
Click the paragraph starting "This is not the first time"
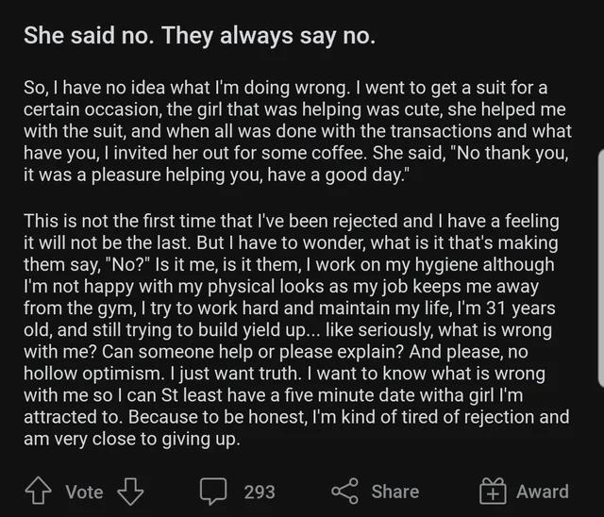click(296, 330)
